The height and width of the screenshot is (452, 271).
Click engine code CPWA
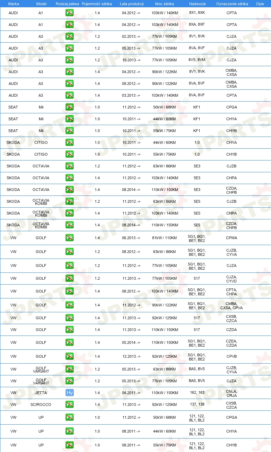pyautogui.click(x=231, y=238)
